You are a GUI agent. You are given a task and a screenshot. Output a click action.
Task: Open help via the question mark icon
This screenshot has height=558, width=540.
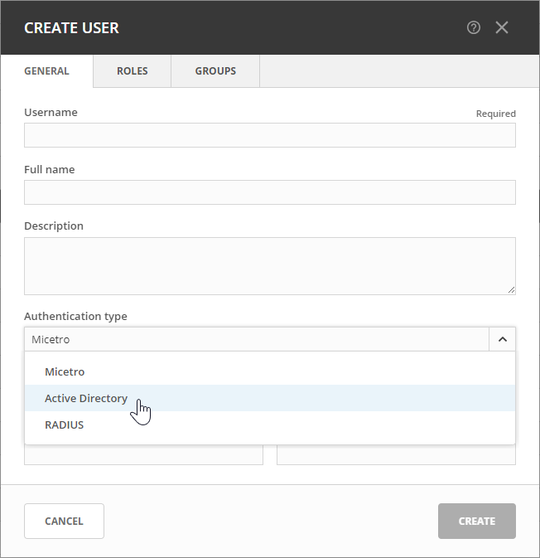pyautogui.click(x=474, y=27)
